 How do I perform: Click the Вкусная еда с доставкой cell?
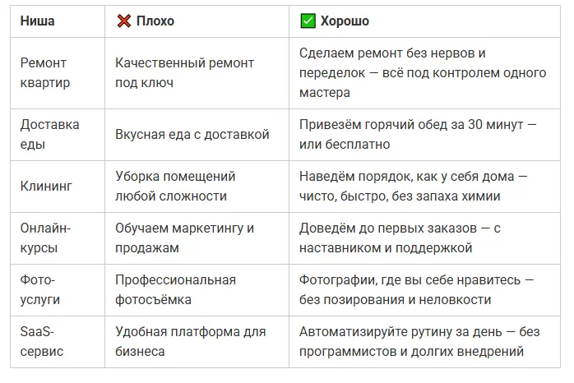click(x=192, y=134)
